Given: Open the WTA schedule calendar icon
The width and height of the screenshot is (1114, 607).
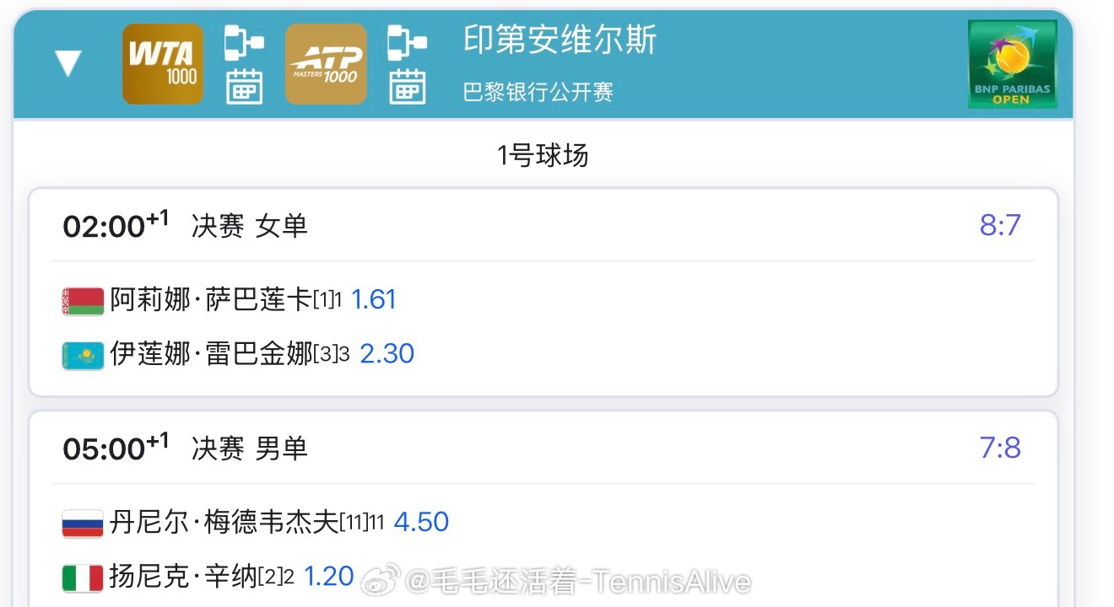Looking at the screenshot, I should 246,87.
